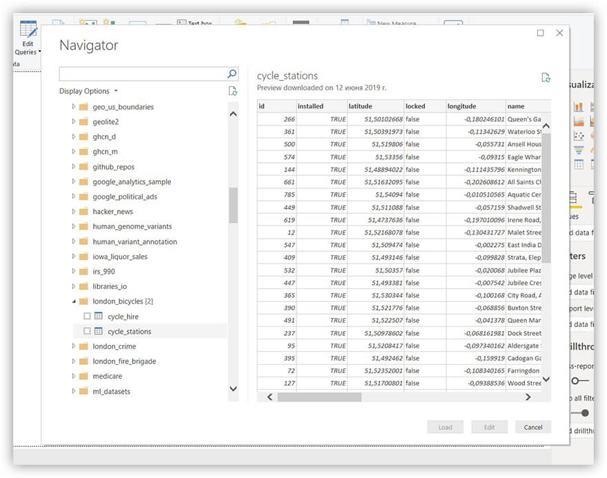Select the iowa_liquor_sales tree item

pyautogui.click(x=120, y=257)
